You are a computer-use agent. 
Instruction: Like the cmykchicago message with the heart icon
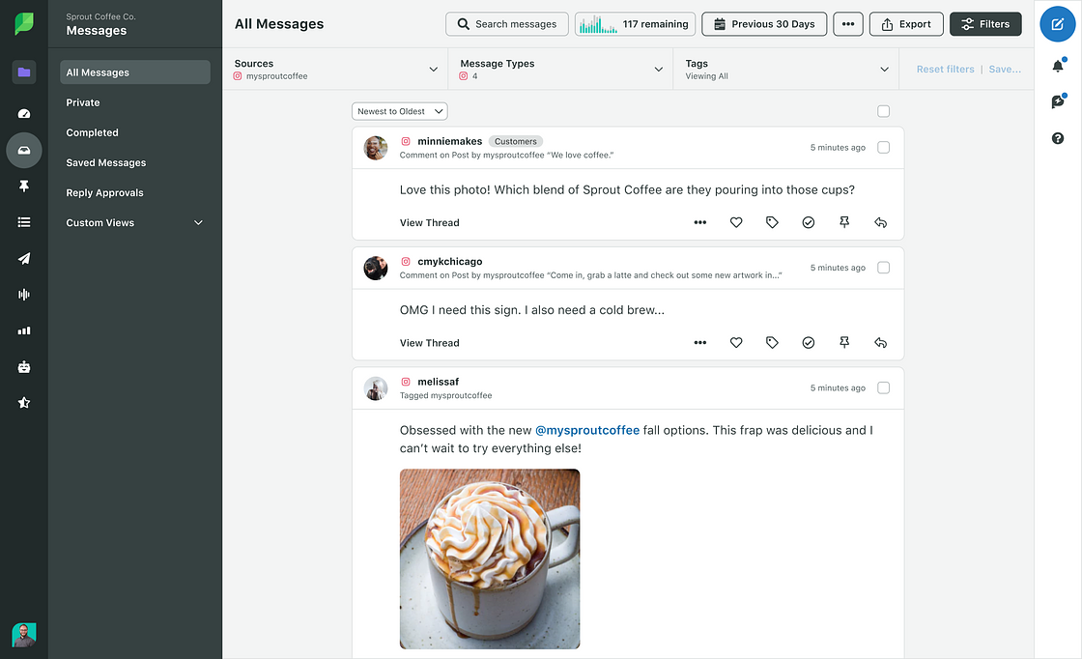pos(736,342)
